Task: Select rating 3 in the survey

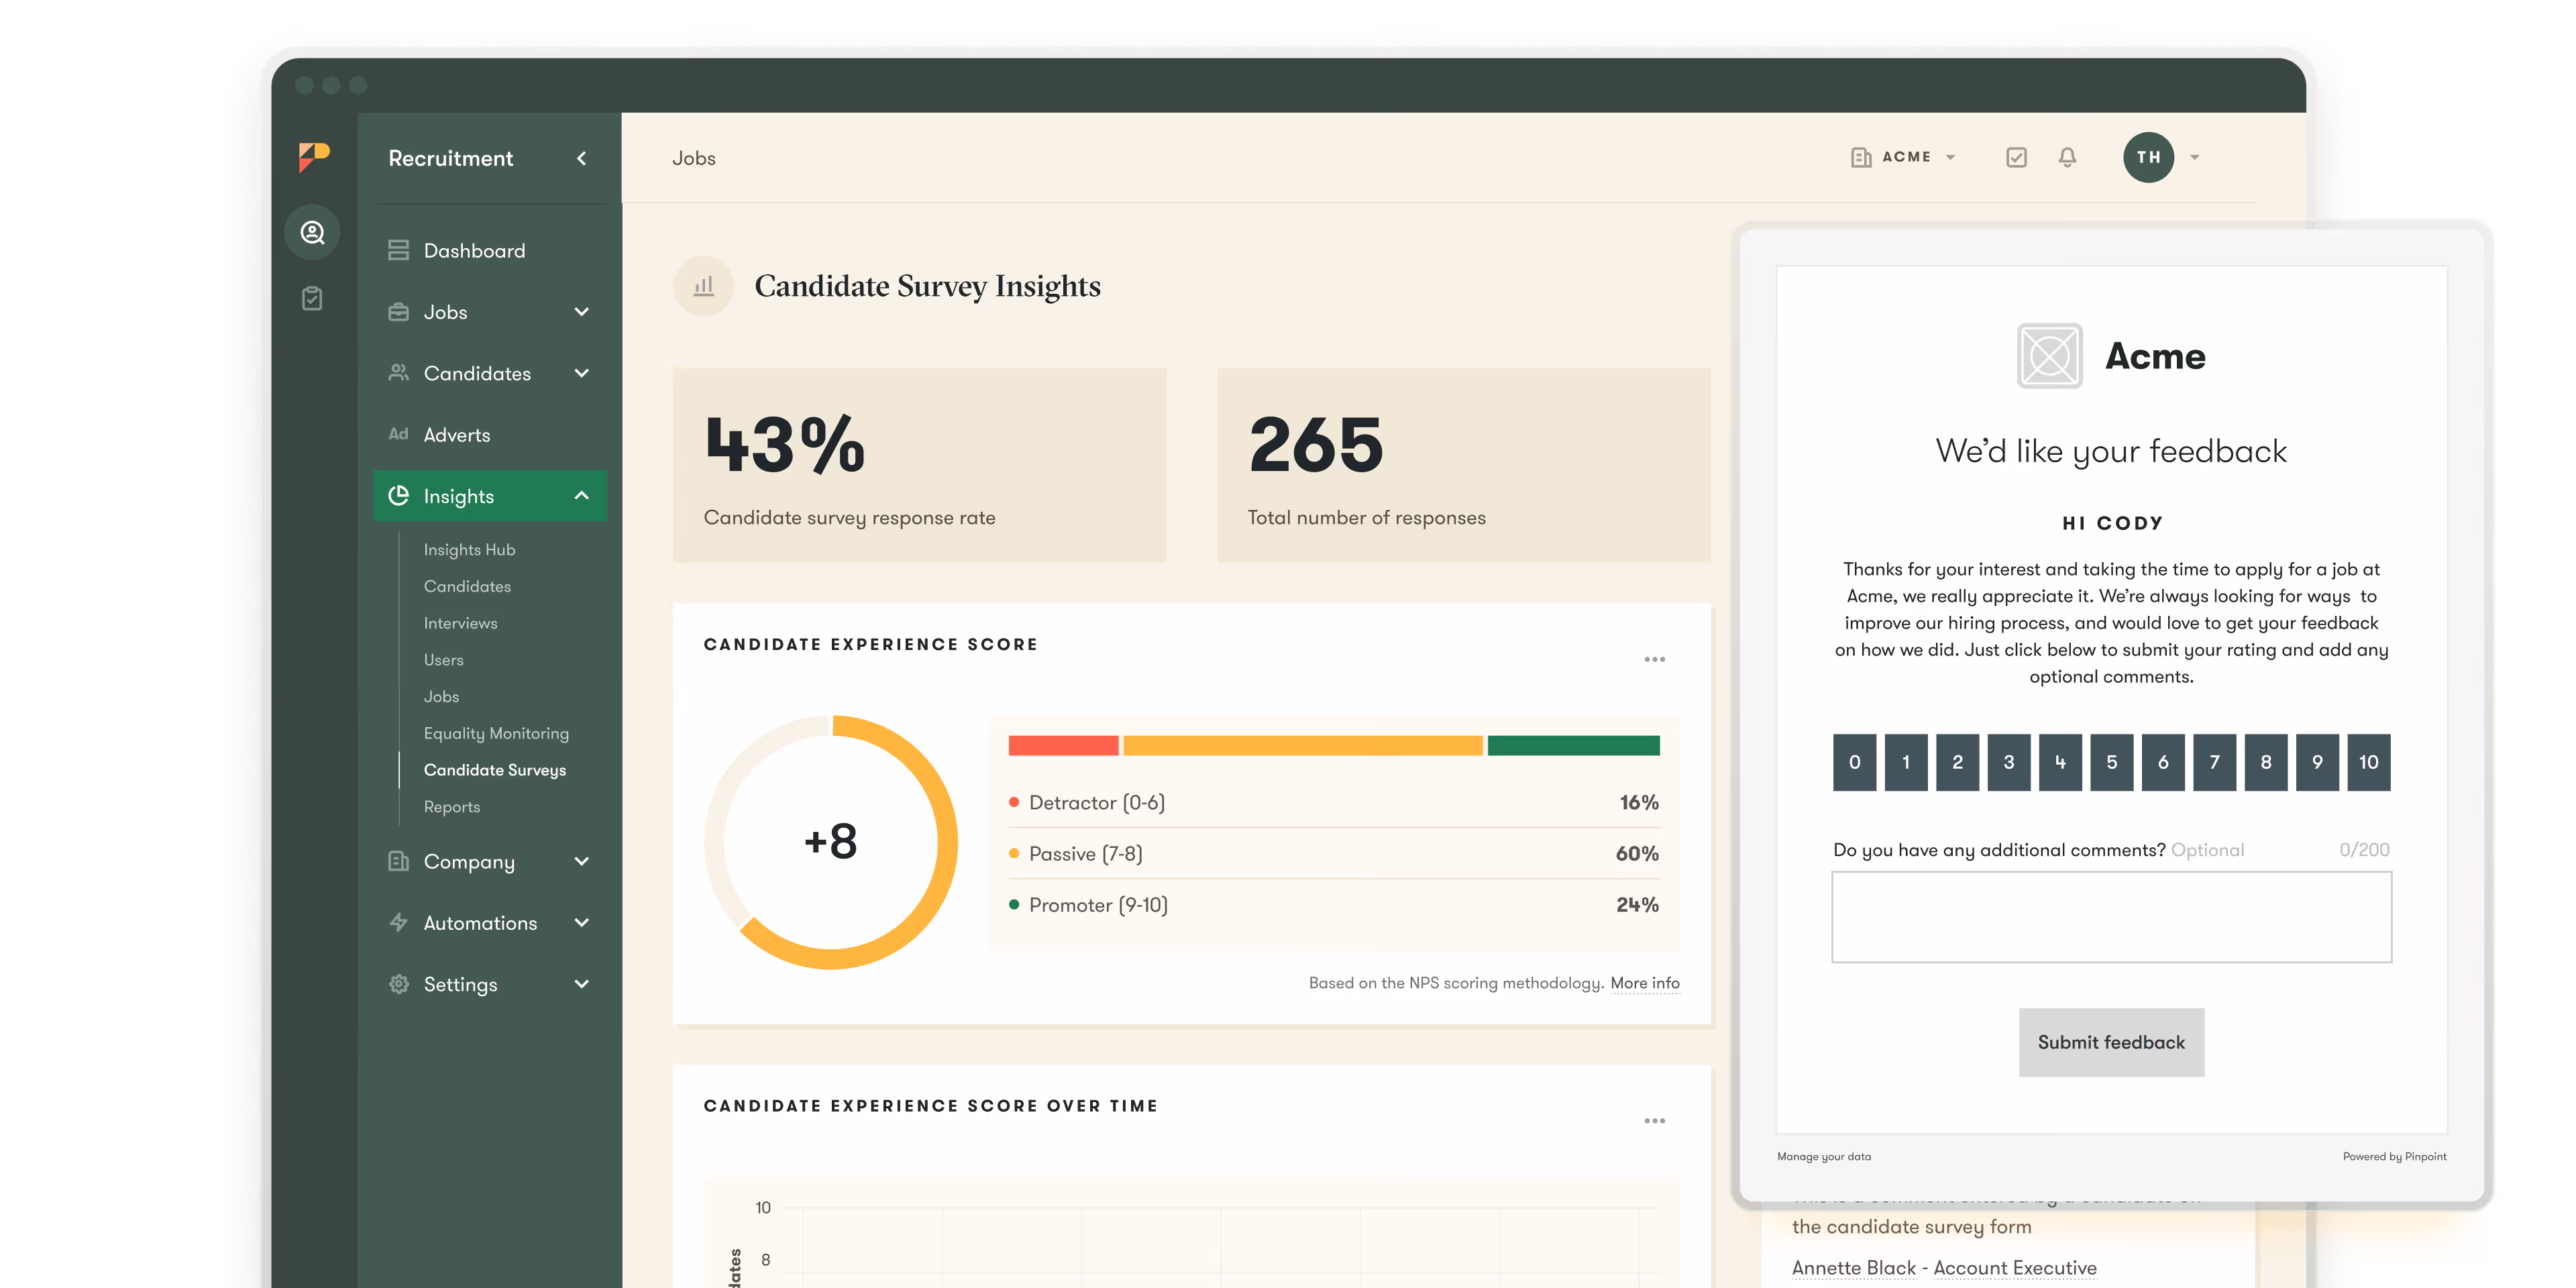Action: pyautogui.click(x=2009, y=763)
